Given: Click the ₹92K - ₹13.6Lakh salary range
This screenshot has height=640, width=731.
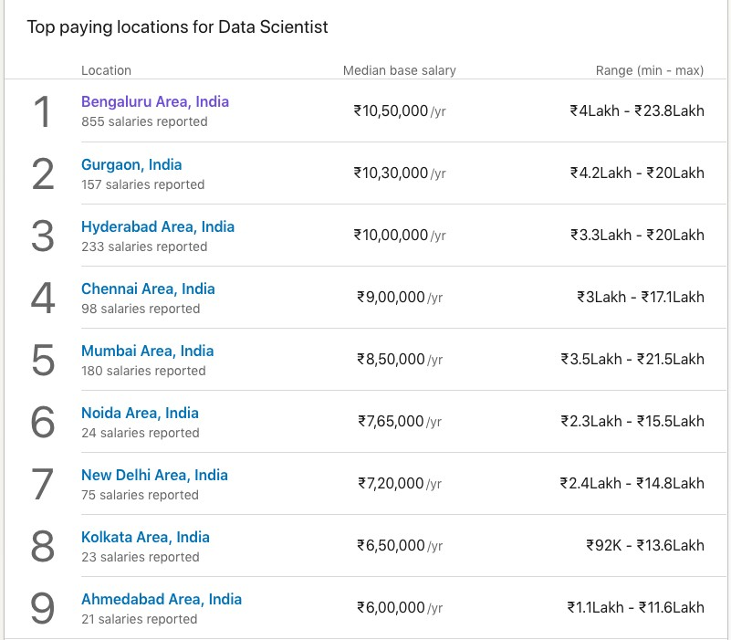Looking at the screenshot, I should [644, 546].
